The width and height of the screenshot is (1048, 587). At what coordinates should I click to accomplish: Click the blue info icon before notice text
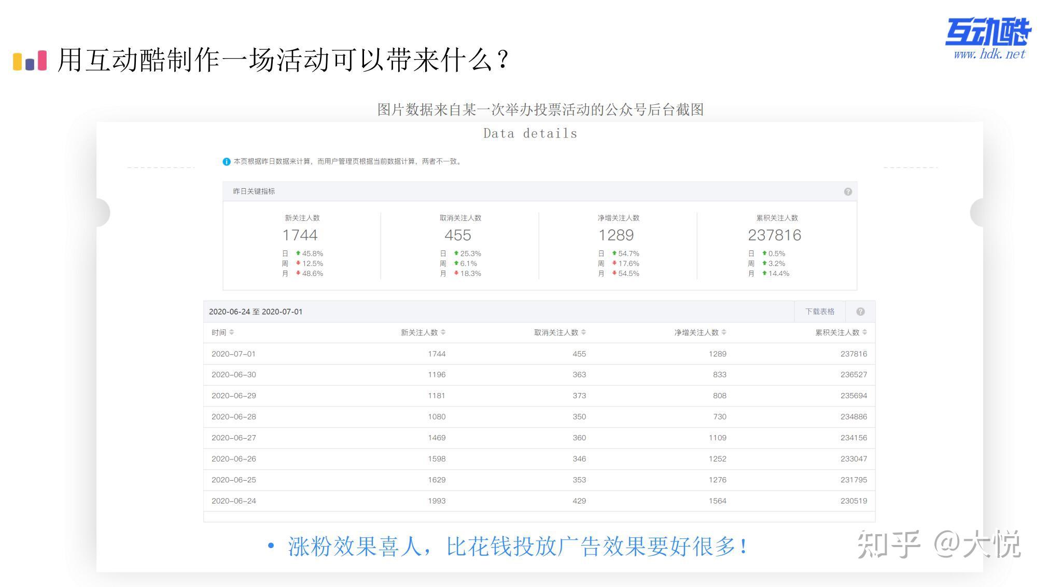(x=226, y=162)
